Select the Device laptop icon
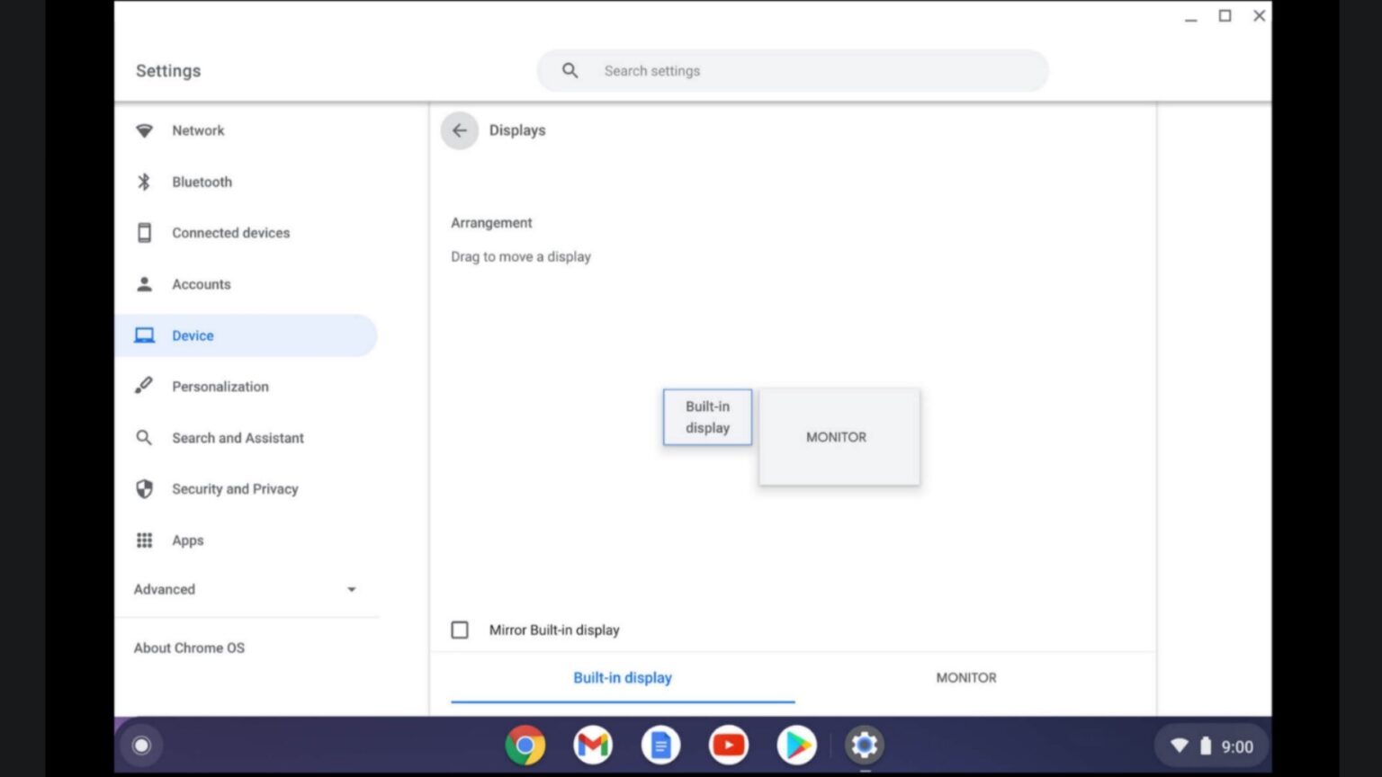Viewport: 1382px width, 777px height. [144, 335]
